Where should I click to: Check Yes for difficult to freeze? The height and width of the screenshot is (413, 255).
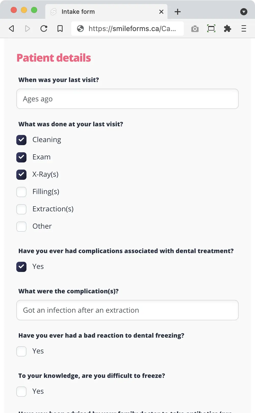[21, 391]
